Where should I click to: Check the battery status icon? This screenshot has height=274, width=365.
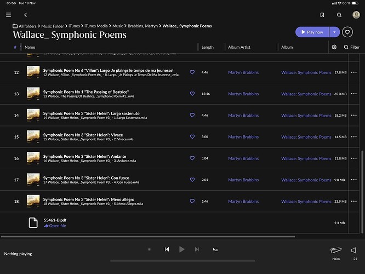[x=355, y=3]
